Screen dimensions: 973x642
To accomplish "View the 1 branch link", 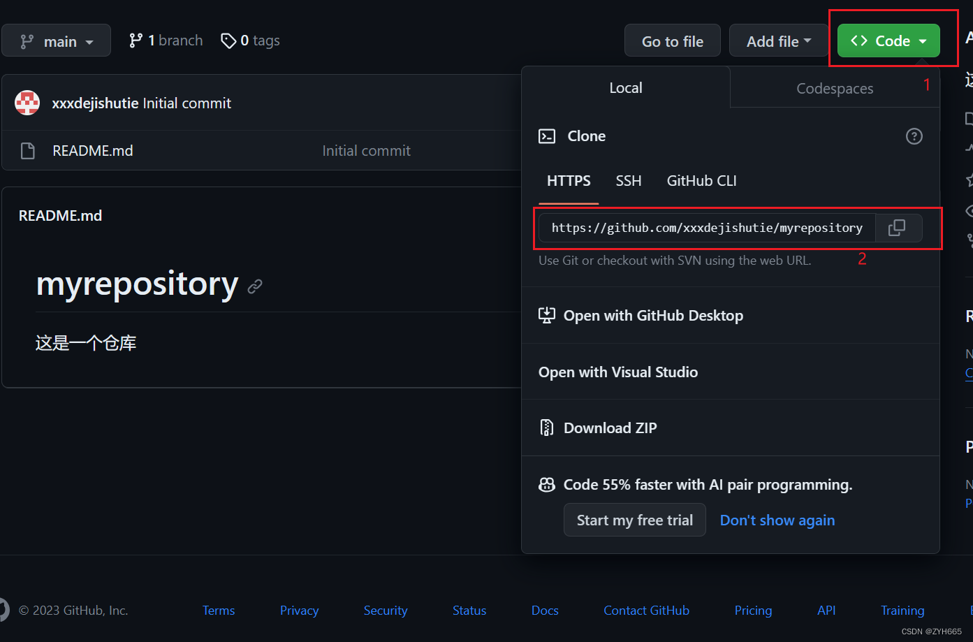I will [x=166, y=41].
